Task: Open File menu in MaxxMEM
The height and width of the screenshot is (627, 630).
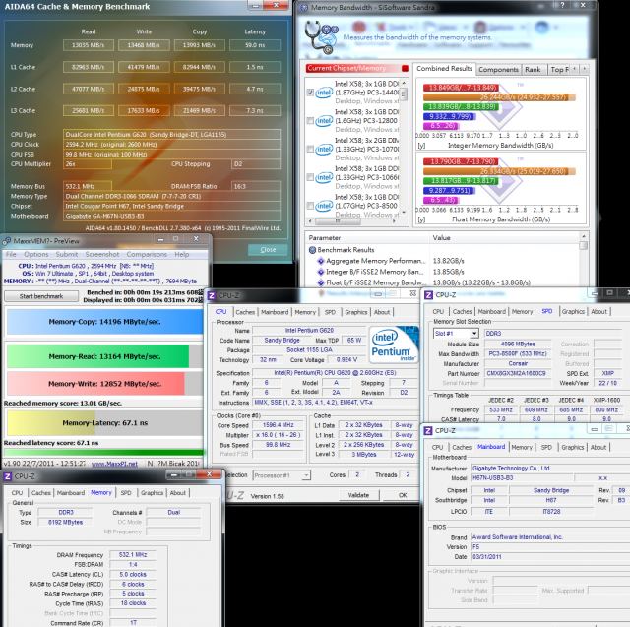Action: (11, 254)
